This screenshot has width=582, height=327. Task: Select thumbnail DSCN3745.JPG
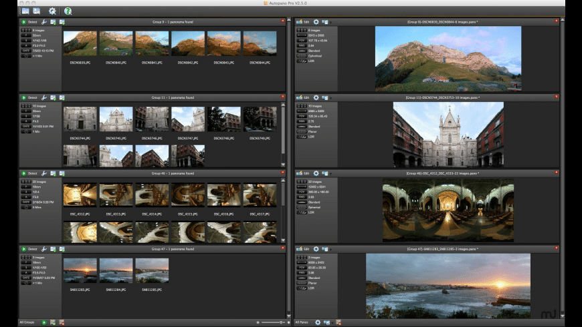(x=116, y=119)
